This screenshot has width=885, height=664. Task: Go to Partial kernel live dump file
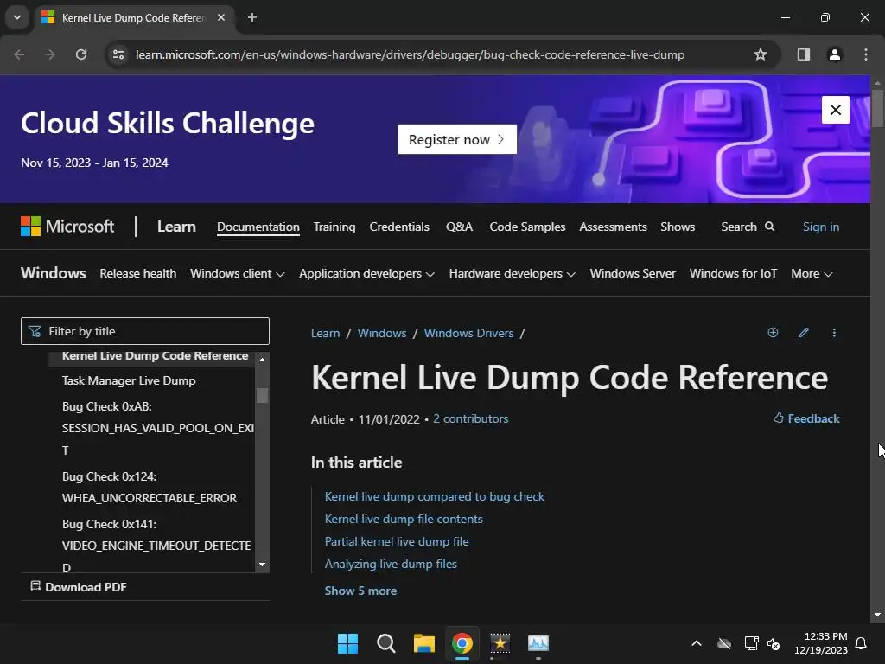point(397,541)
